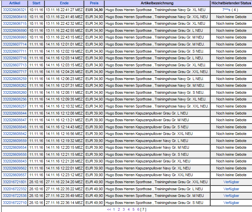Viewport: 252px width, 212px height.
Task: Go to page 3 in pagination
Action: (x=124, y=209)
